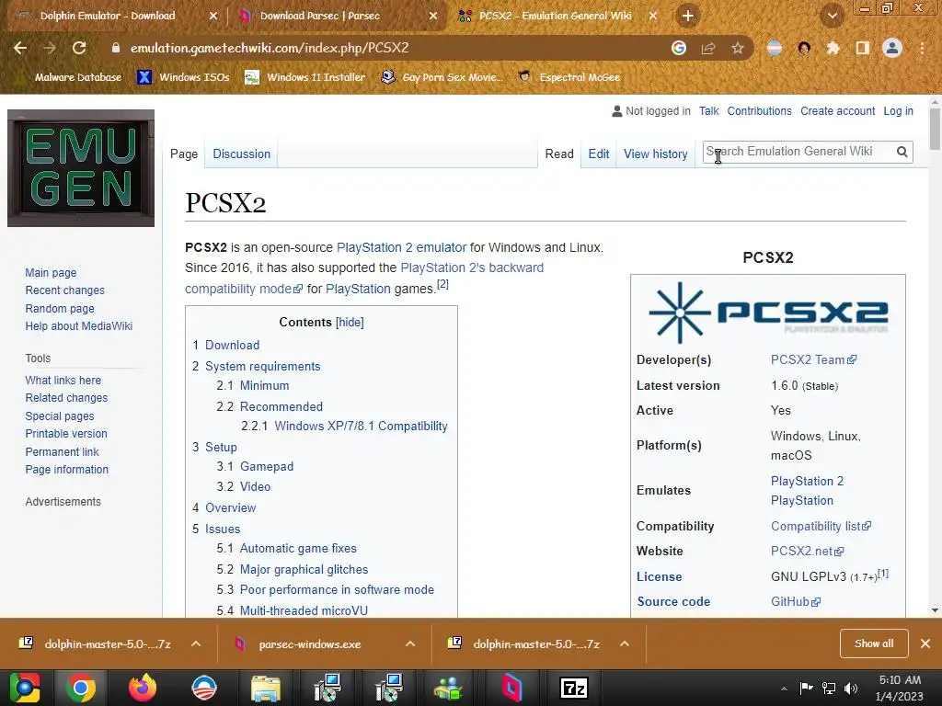The image size is (942, 706).
Task: Select the Edit tab
Action: (598, 154)
